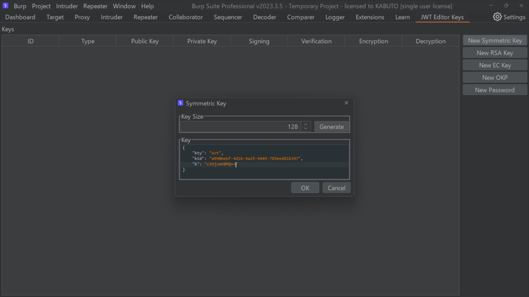Click the Key Size input field
529x297 pixels.
pyautogui.click(x=241, y=127)
